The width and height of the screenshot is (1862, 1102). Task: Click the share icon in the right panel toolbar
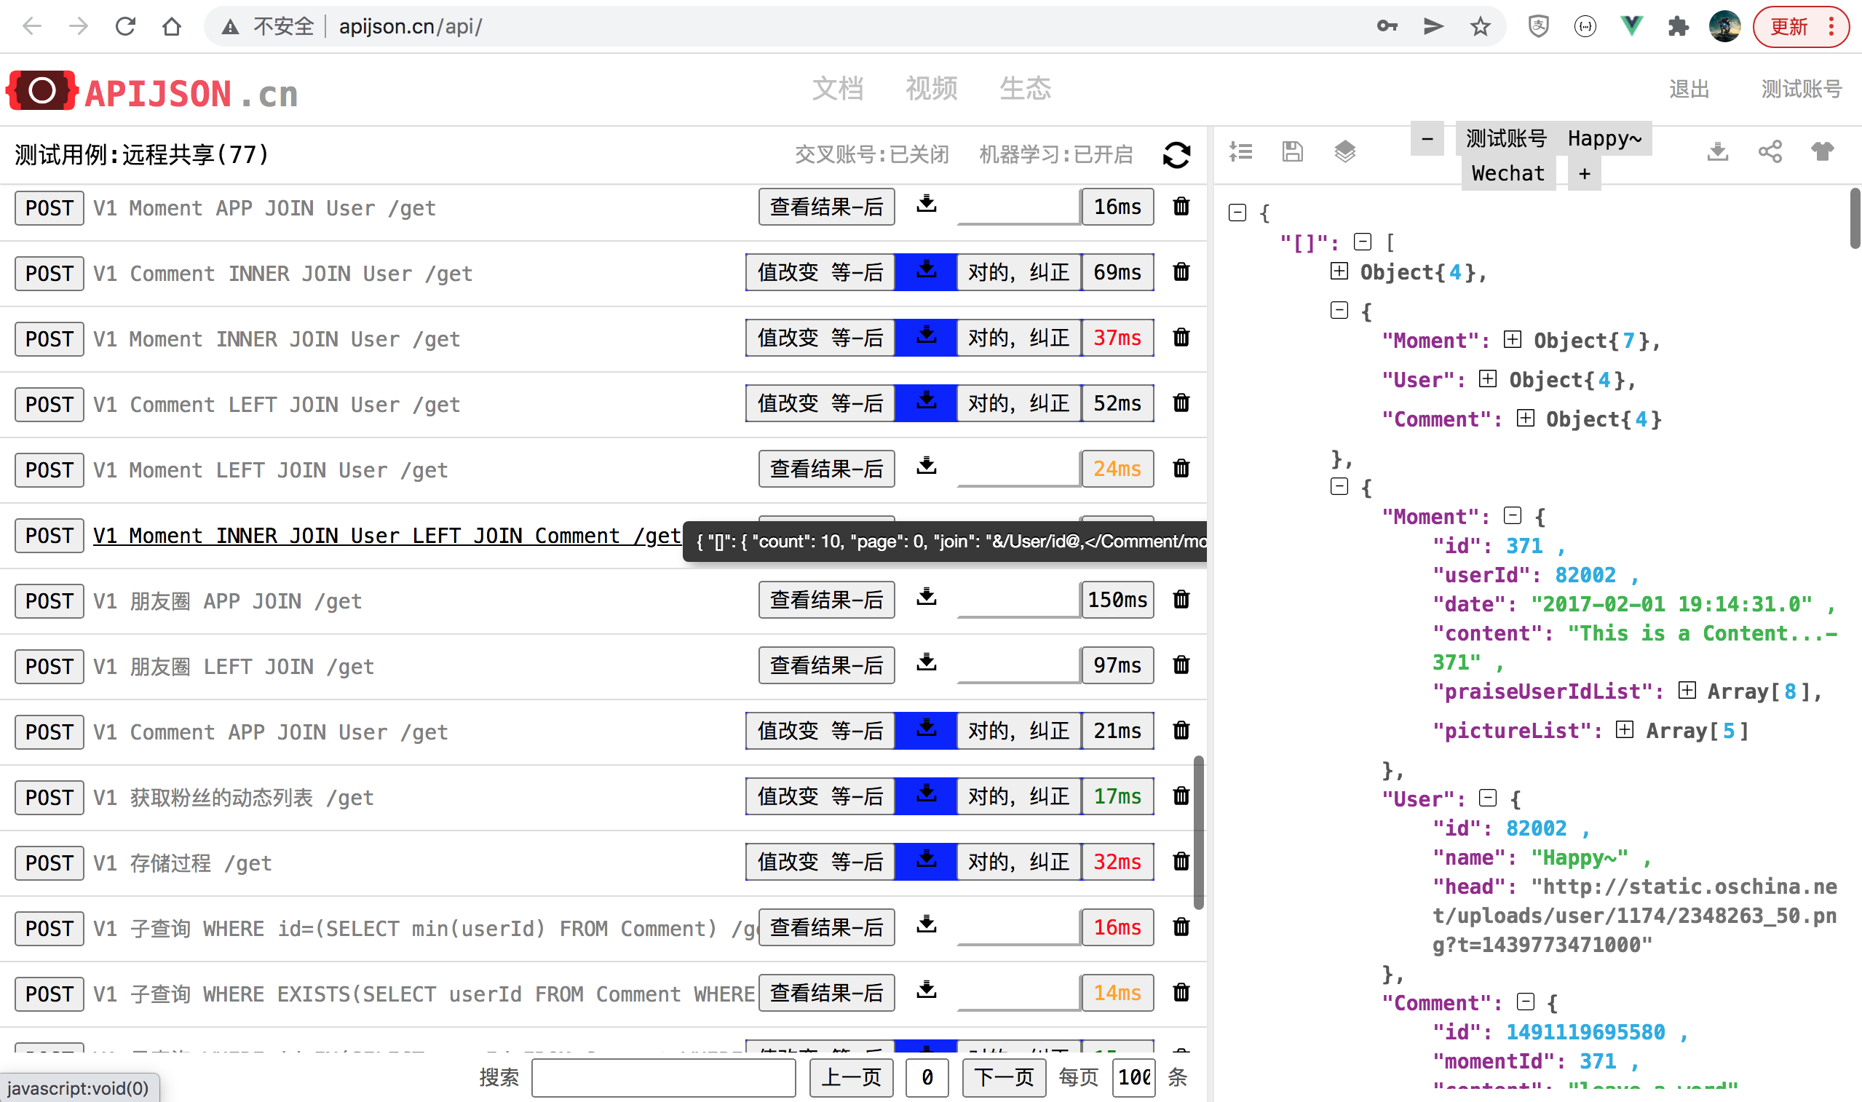coord(1770,151)
